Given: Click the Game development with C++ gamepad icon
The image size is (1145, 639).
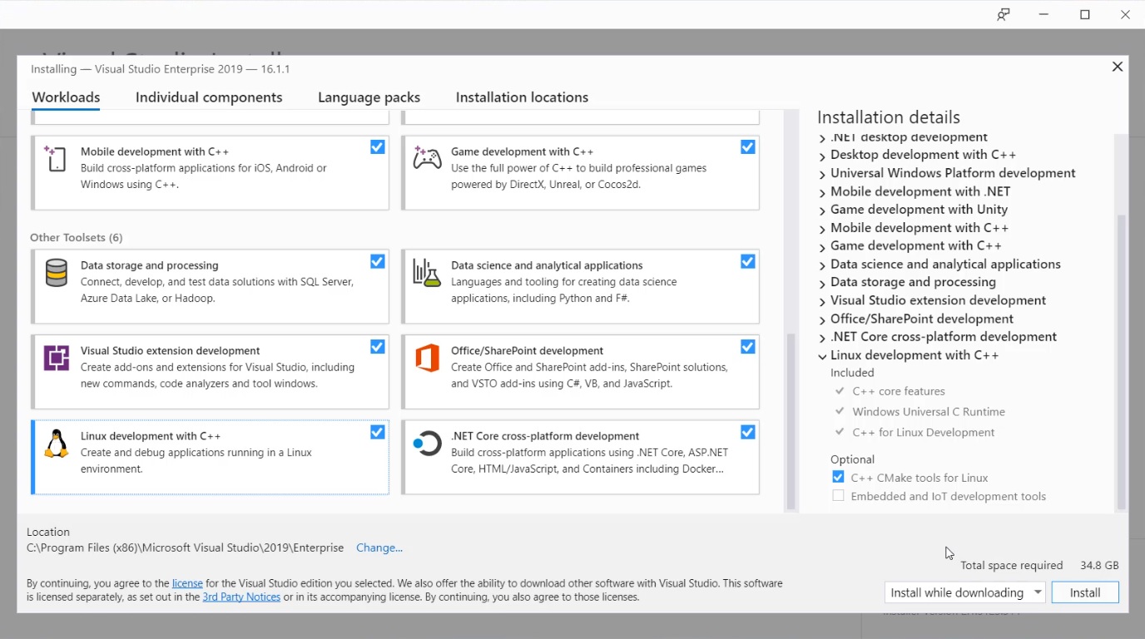Looking at the screenshot, I should (428, 158).
